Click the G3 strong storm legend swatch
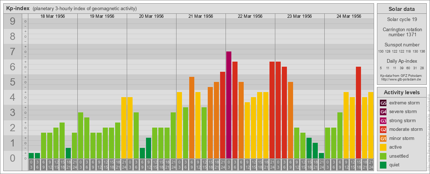 point(383,121)
